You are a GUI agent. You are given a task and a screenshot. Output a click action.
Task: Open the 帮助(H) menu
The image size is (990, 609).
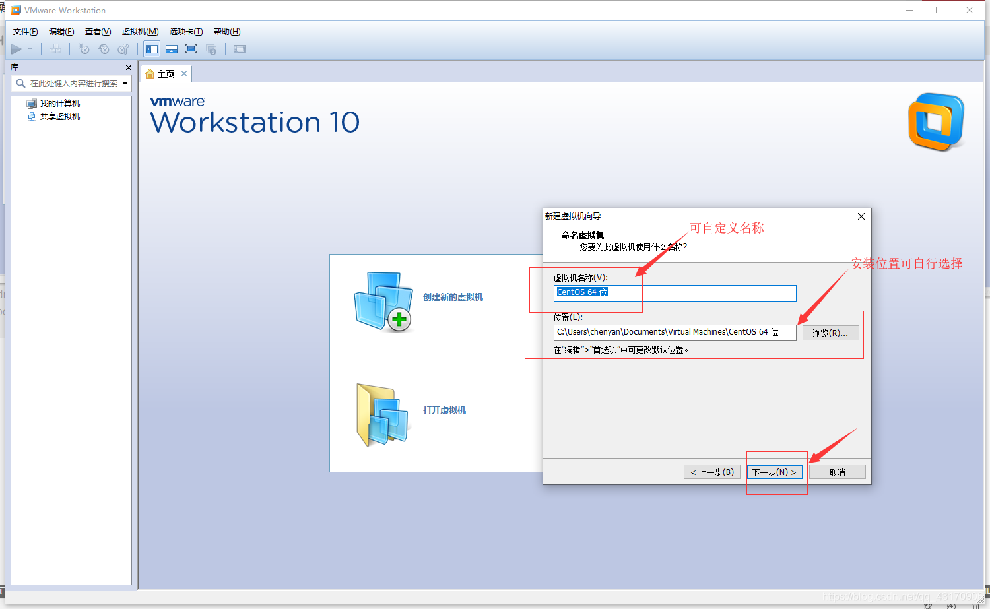coord(227,32)
